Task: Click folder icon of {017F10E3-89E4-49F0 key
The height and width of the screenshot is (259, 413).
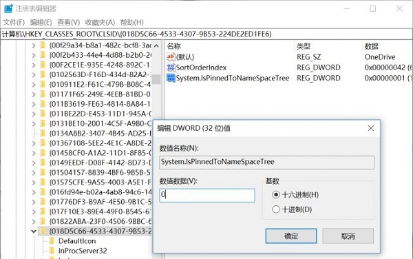Action: 43,211
